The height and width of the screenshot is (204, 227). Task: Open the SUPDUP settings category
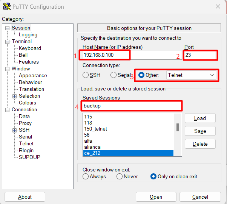29,157
